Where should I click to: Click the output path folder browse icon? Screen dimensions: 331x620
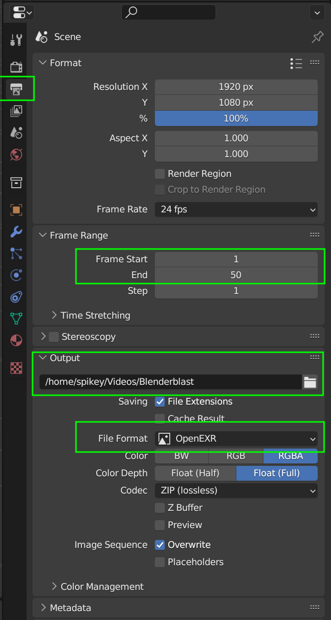[310, 382]
